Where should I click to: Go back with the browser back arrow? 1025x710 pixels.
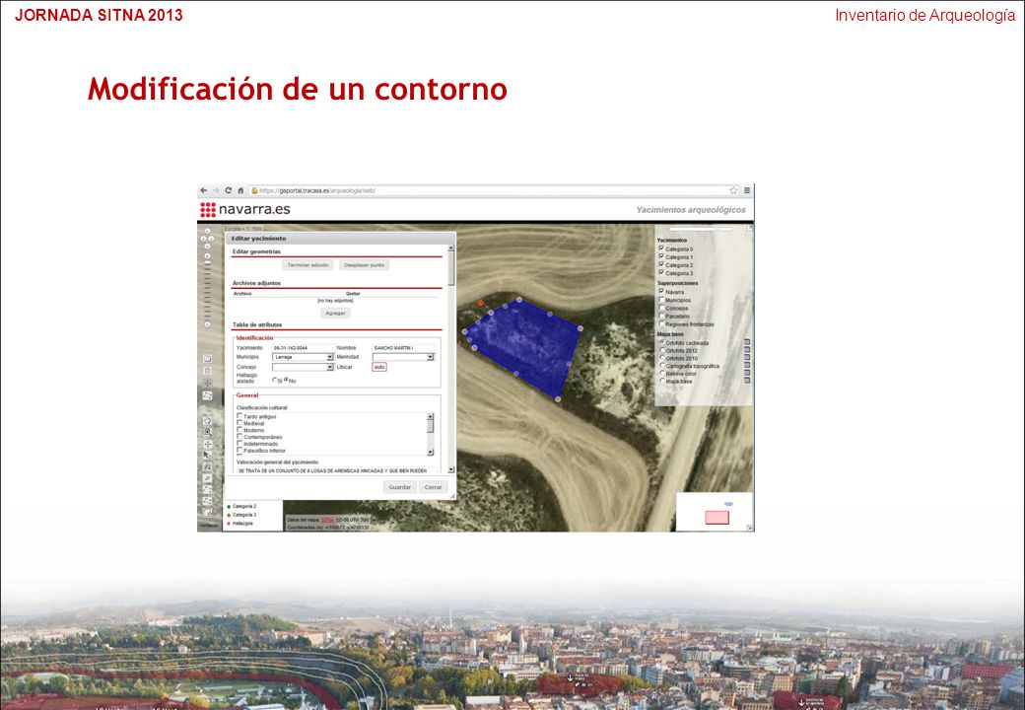203,190
